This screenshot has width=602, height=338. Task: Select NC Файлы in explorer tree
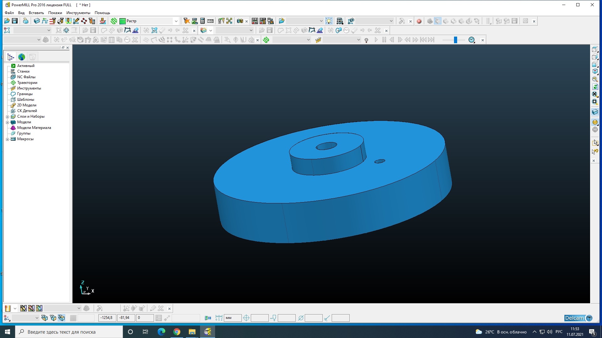click(x=26, y=77)
